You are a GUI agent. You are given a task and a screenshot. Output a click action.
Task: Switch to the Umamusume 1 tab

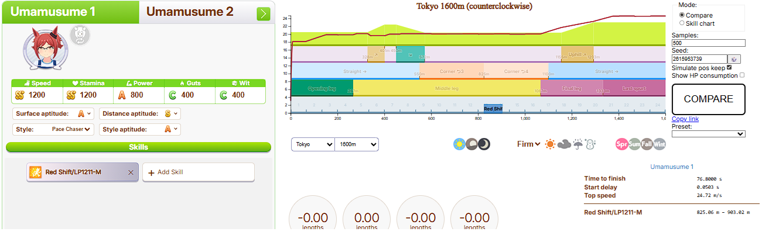[x=70, y=12]
